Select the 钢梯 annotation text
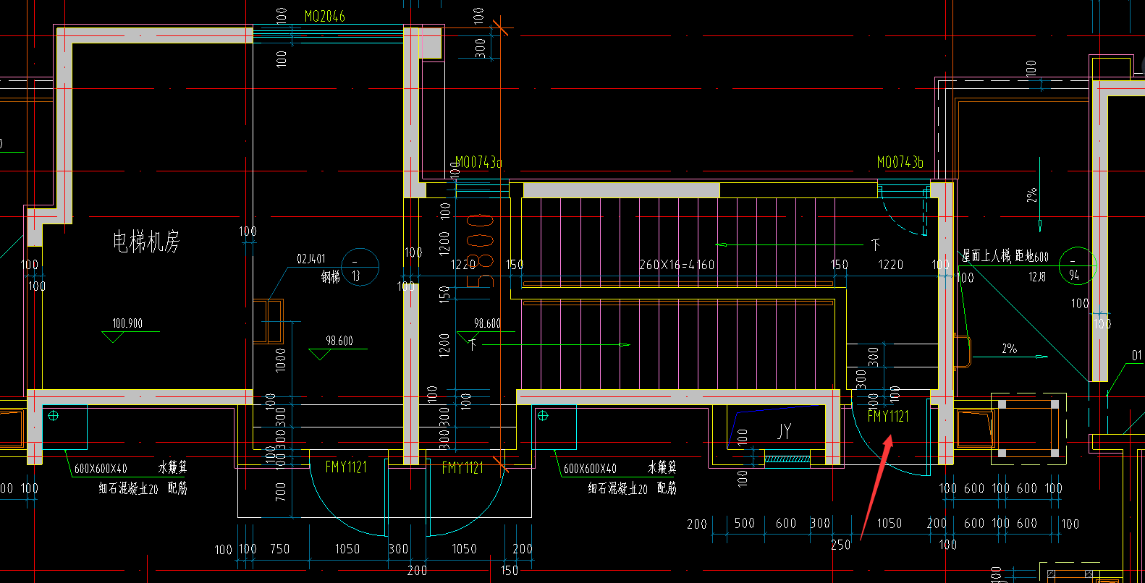This screenshot has width=1145, height=583. click(x=330, y=276)
